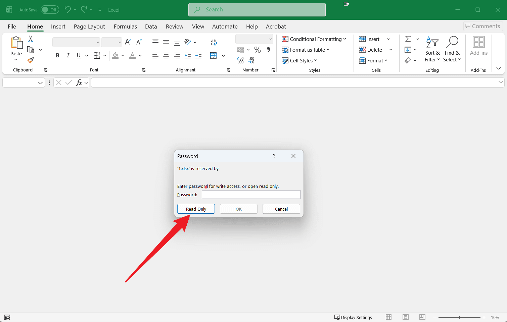
Task: Apply Comma Style format
Action: click(x=268, y=50)
